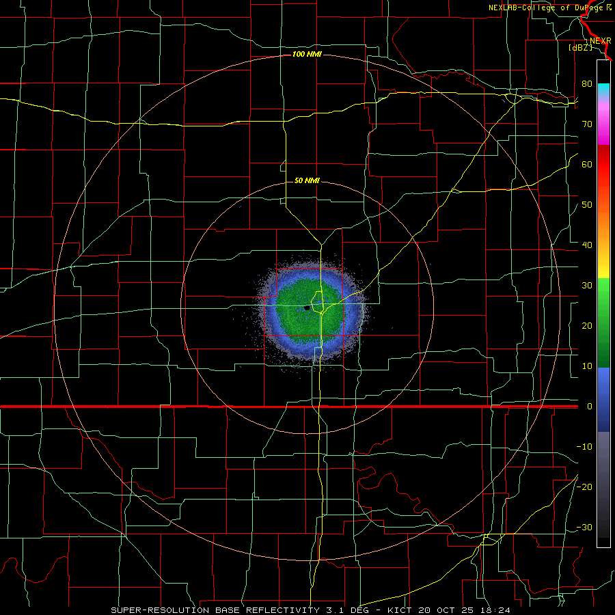Click the 30 value on the dBZ scale

tap(587, 285)
